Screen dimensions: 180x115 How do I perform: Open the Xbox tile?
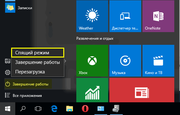(92, 61)
